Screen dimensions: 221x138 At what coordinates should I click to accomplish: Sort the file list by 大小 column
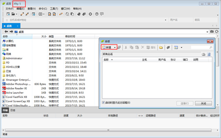click(40, 37)
